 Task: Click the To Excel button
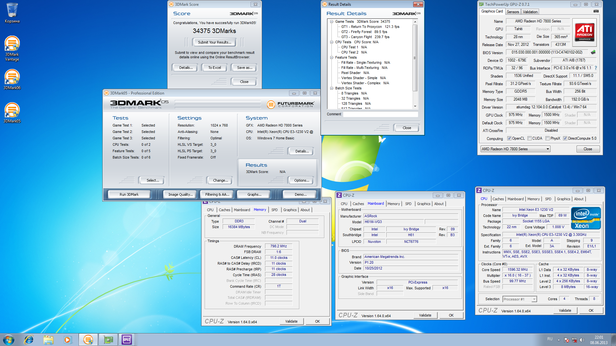click(x=215, y=68)
